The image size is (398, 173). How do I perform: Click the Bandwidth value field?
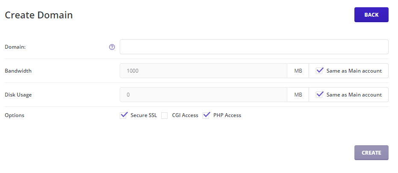203,71
